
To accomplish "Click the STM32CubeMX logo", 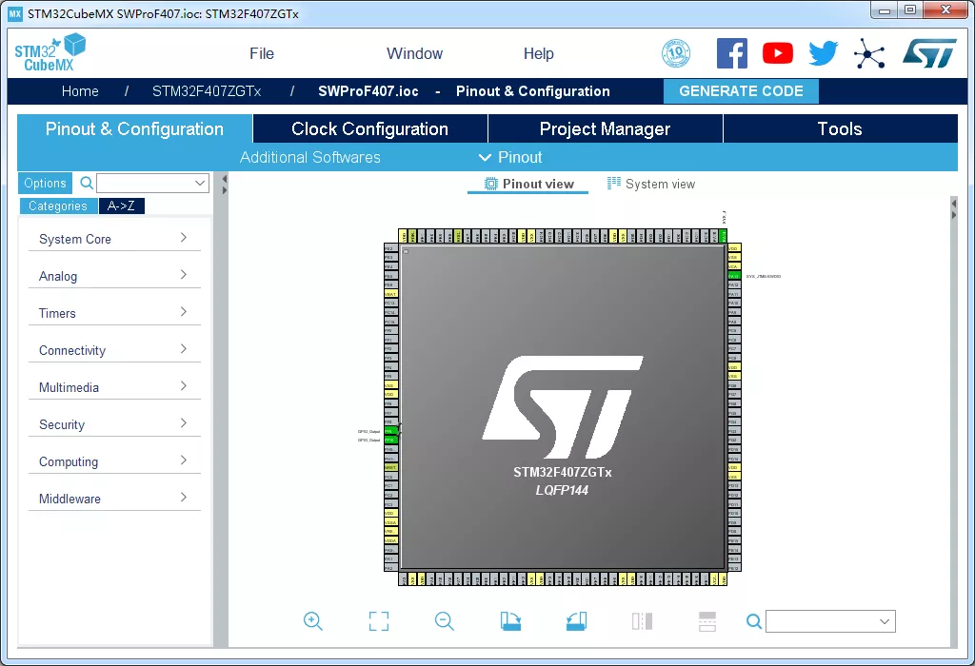I will (50, 53).
